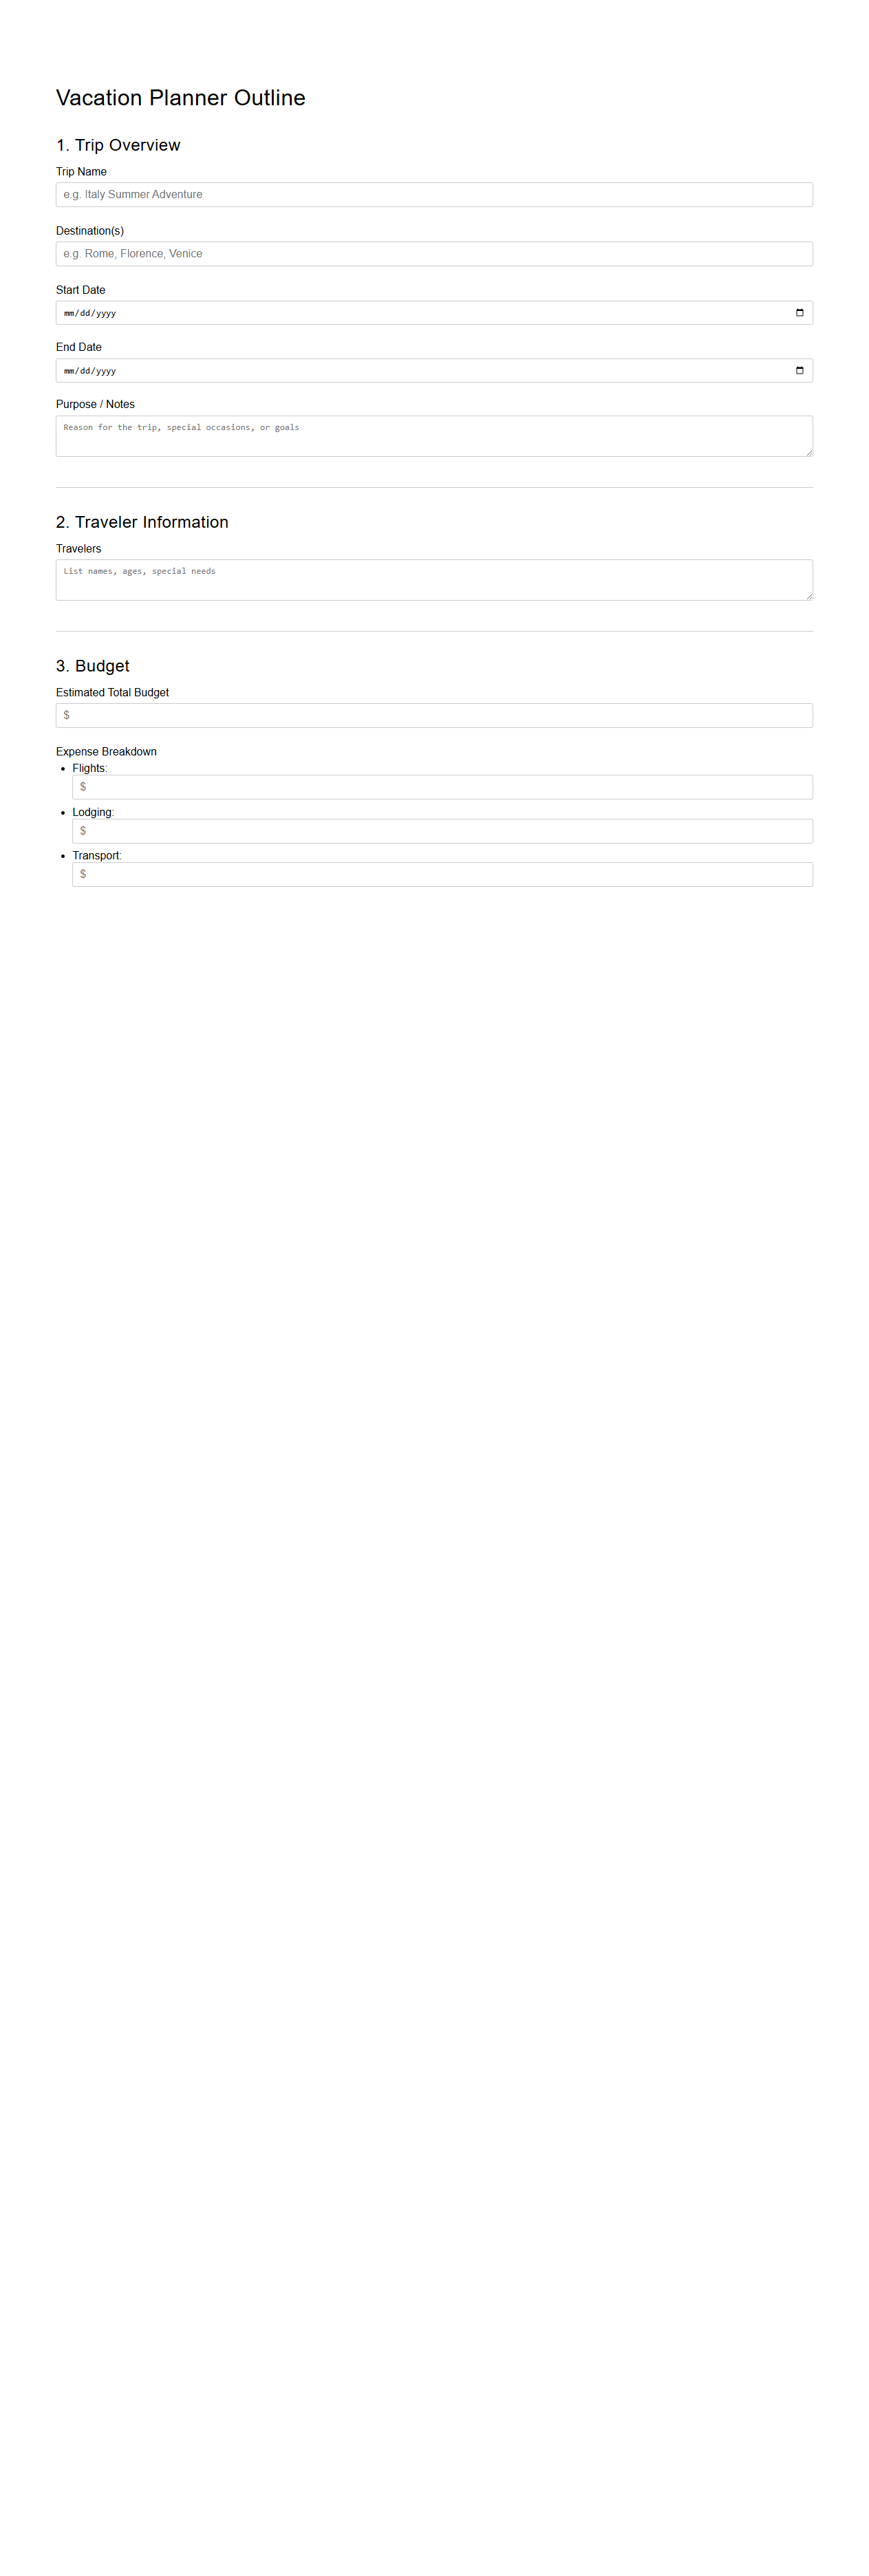This screenshot has width=869, height=2576.
Task: Click the Transport expense amount field
Action: (x=442, y=874)
